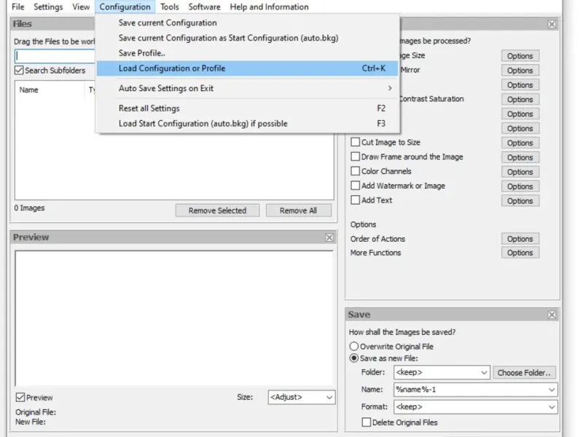Open Help and Information menu
This screenshot has width=583, height=437.
[269, 7]
